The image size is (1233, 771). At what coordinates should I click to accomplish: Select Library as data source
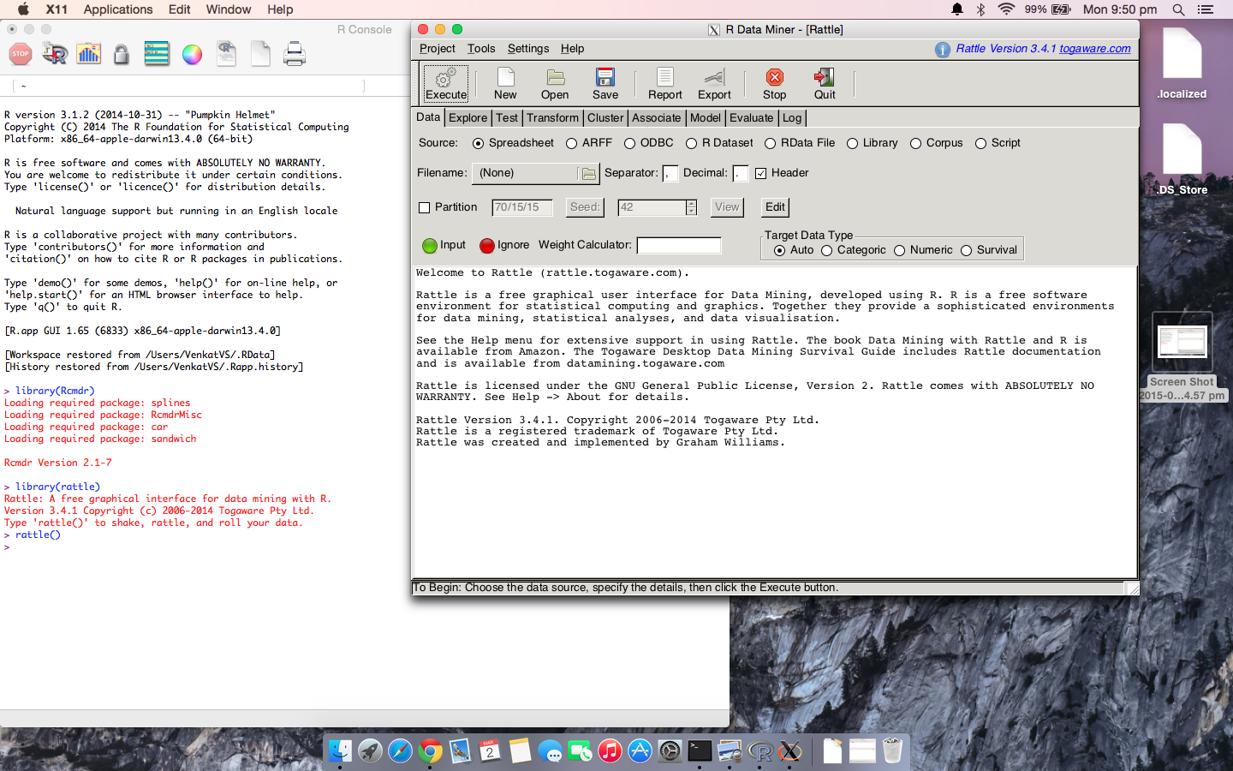[x=872, y=143]
